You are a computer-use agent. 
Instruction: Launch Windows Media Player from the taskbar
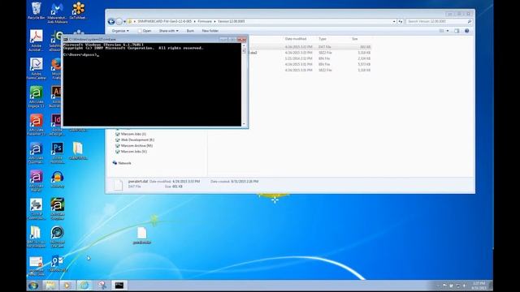[67, 286]
